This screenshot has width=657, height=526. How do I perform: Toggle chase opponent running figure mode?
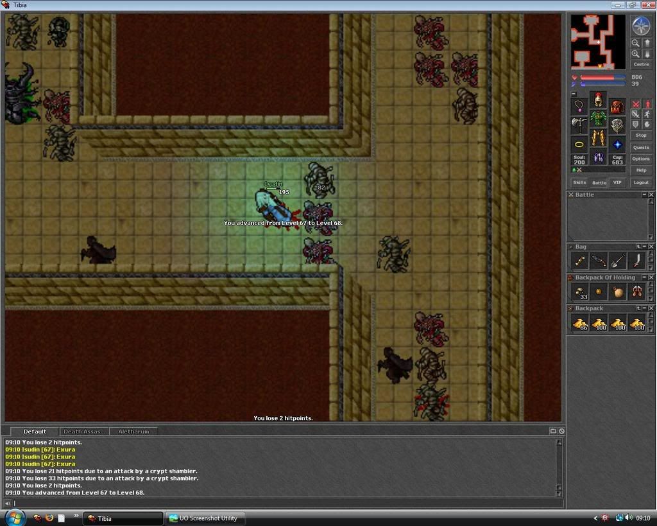pos(647,114)
